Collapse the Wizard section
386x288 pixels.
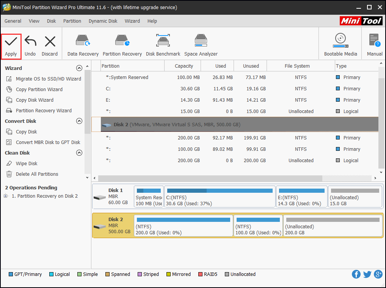click(x=79, y=68)
